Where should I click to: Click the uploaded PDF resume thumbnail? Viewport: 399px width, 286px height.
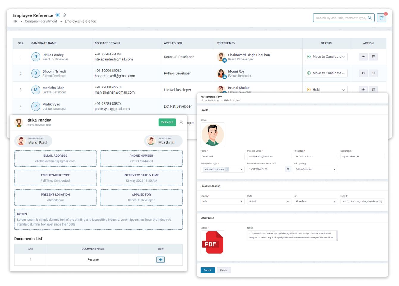(x=212, y=242)
